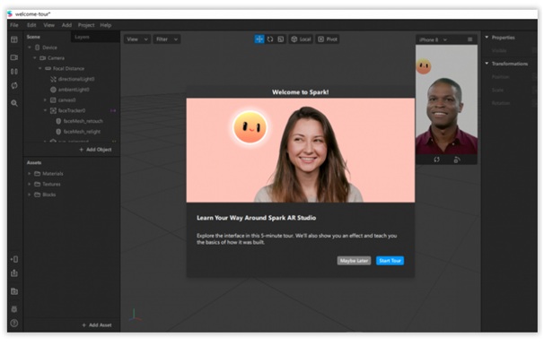Collapse the Device node in the Scene tree
This screenshot has width=544, height=346.
pos(30,48)
